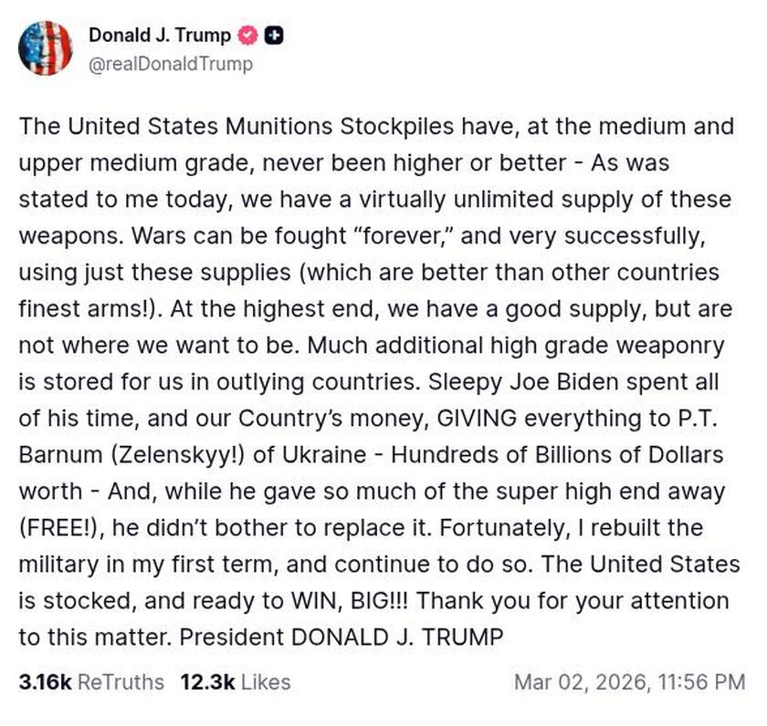Select the verified badge next to the name
767x726 pixels.
[x=247, y=36]
